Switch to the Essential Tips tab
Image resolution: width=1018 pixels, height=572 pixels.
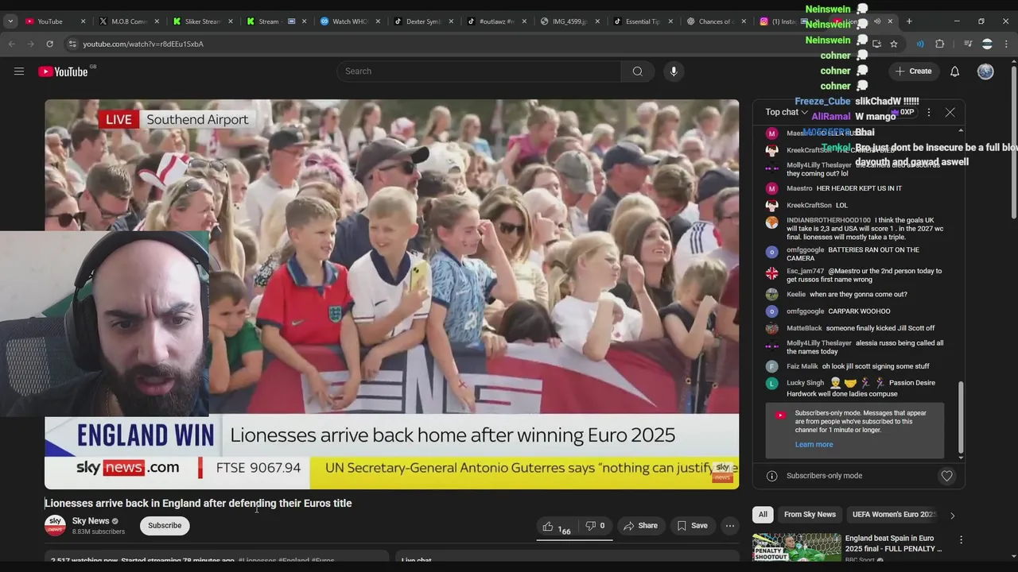tap(643, 21)
